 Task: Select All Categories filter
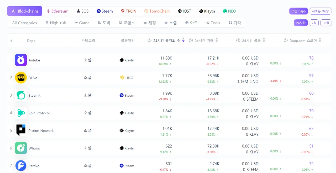coord(24,23)
